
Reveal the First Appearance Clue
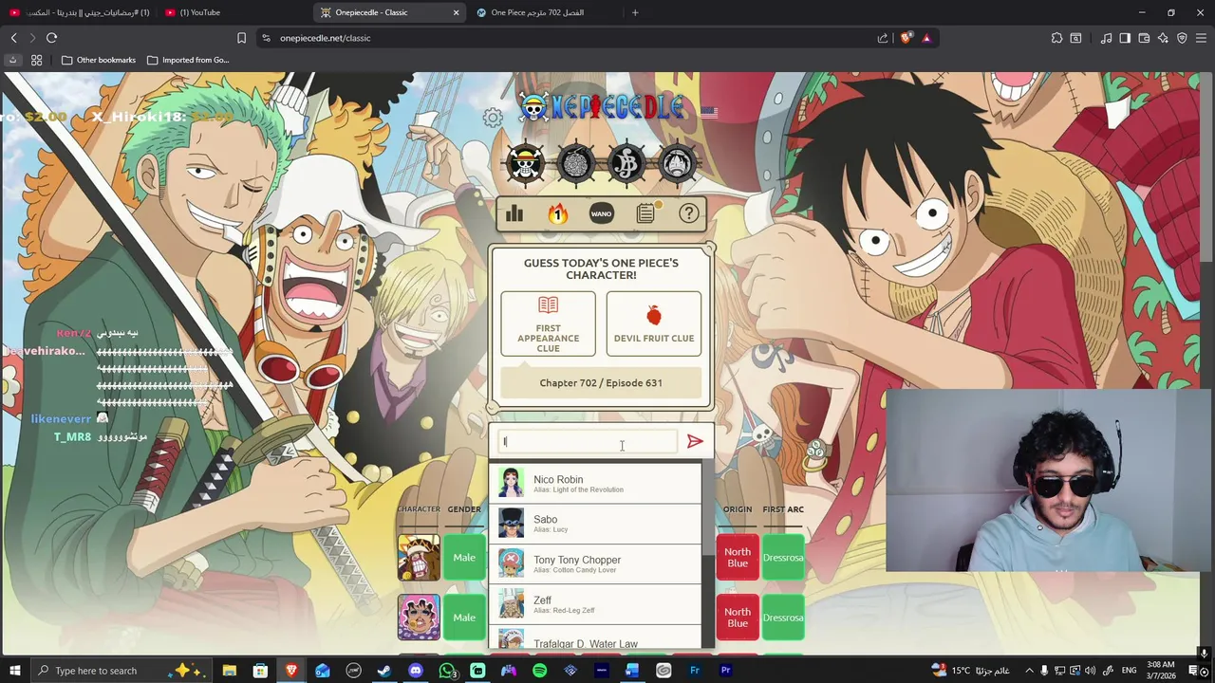coord(549,323)
